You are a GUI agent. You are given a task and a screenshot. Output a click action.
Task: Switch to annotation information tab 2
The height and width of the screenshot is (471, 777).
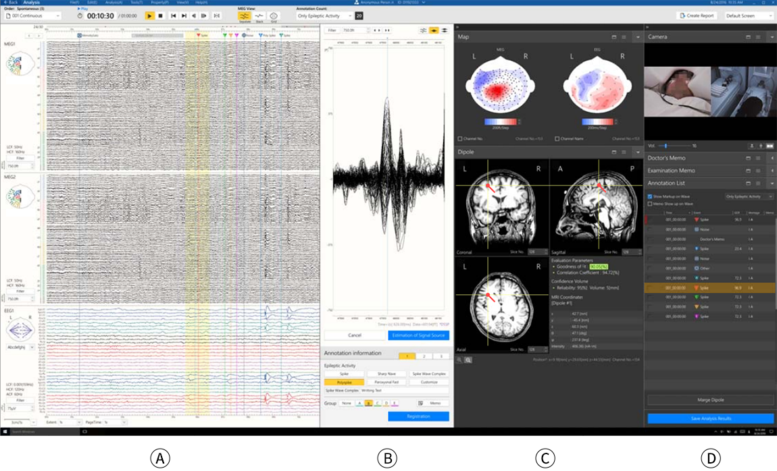424,356
